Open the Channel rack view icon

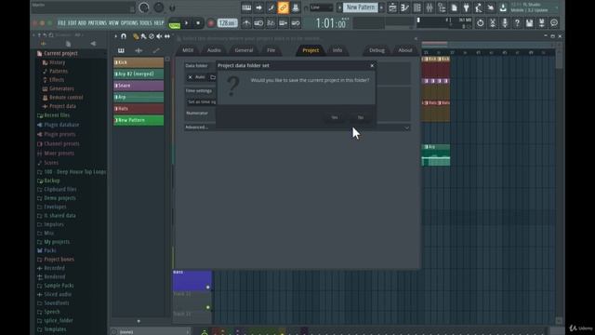point(417,7)
